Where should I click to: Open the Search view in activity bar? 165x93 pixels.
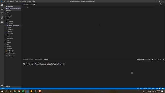point(2,9)
